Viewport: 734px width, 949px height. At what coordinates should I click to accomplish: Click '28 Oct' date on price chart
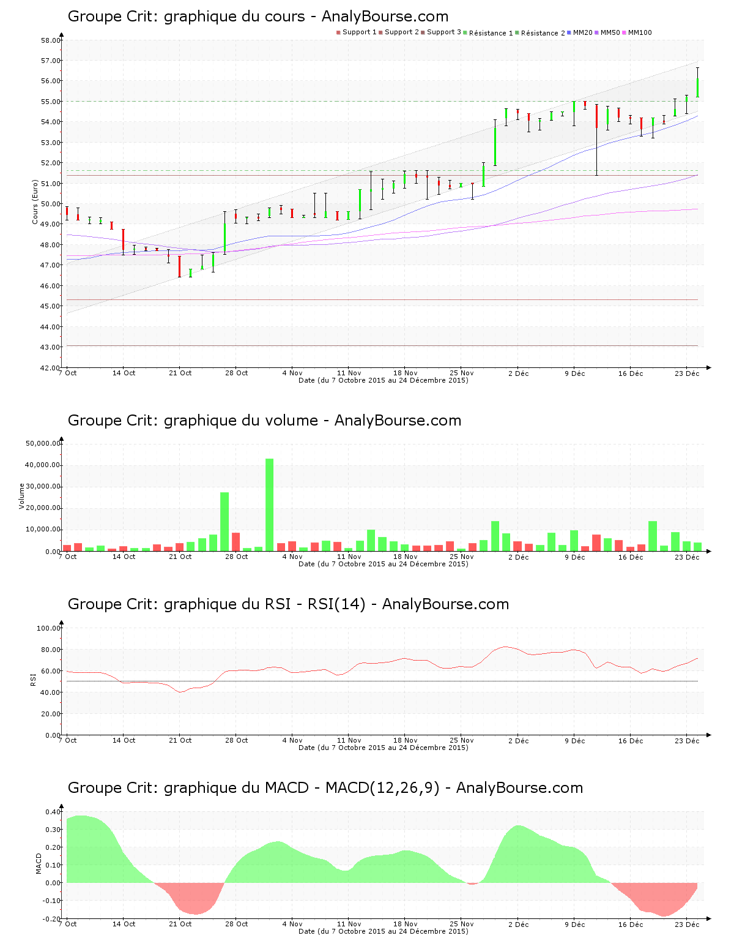[237, 373]
